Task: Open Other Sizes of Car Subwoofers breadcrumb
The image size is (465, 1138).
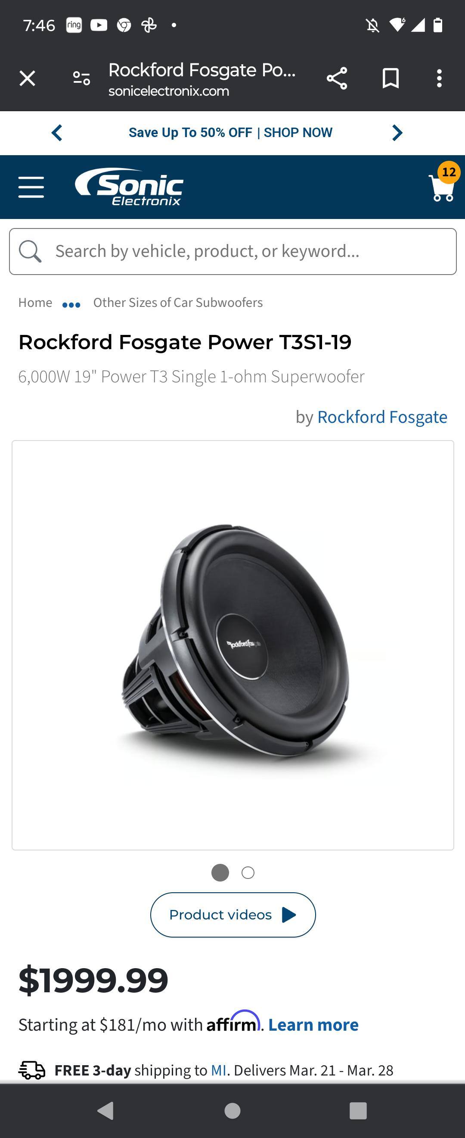Action: pyautogui.click(x=178, y=303)
